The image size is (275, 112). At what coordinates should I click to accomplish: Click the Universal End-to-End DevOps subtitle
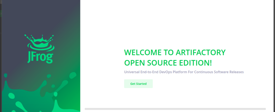click(184, 72)
